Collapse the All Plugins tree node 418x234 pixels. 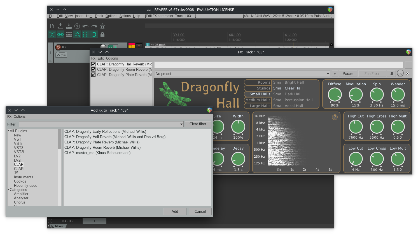click(x=8, y=131)
